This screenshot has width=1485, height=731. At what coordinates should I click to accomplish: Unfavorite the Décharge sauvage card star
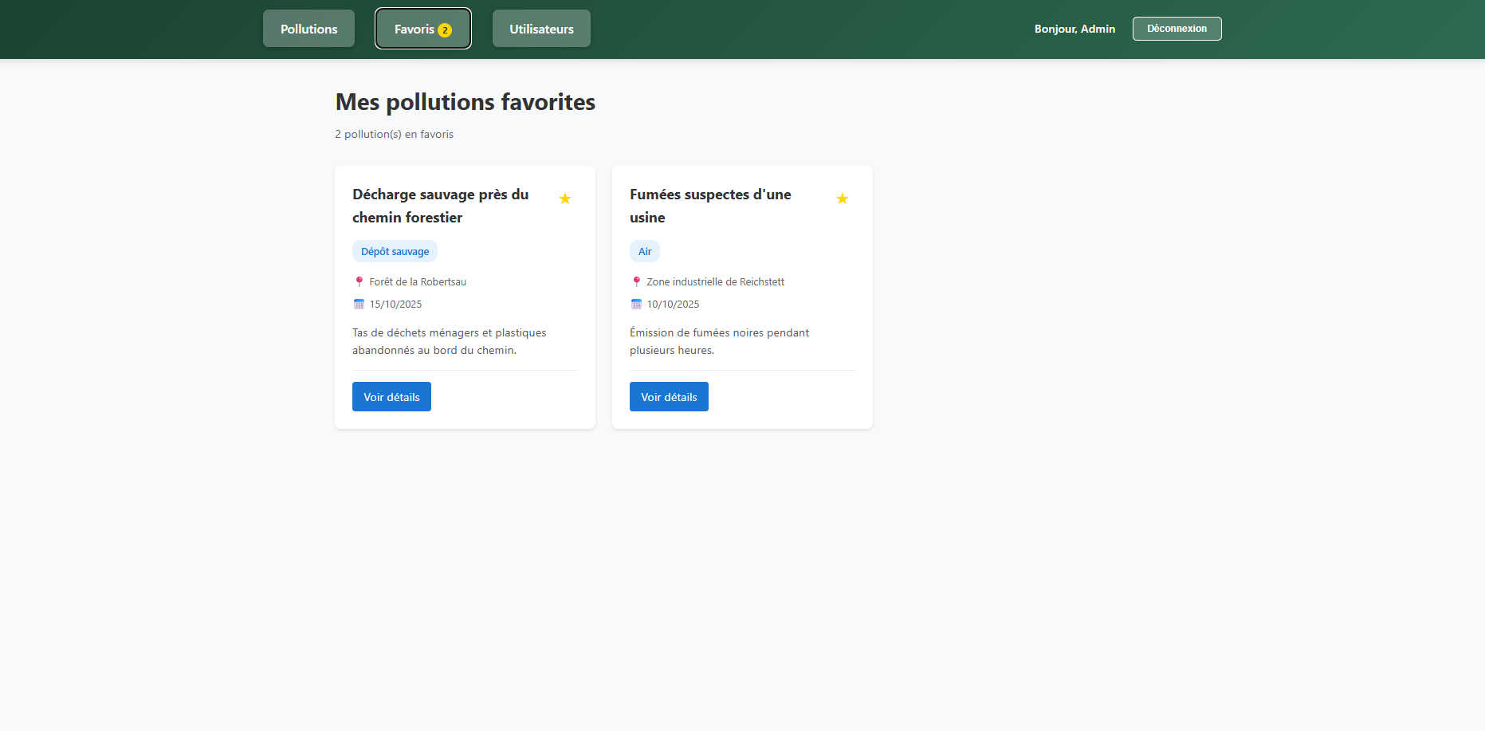[565, 198]
